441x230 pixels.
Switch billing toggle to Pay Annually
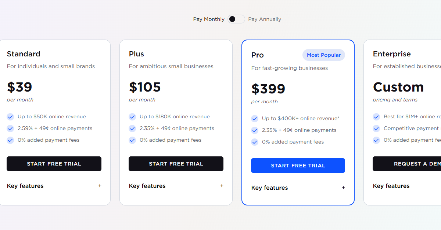(236, 19)
